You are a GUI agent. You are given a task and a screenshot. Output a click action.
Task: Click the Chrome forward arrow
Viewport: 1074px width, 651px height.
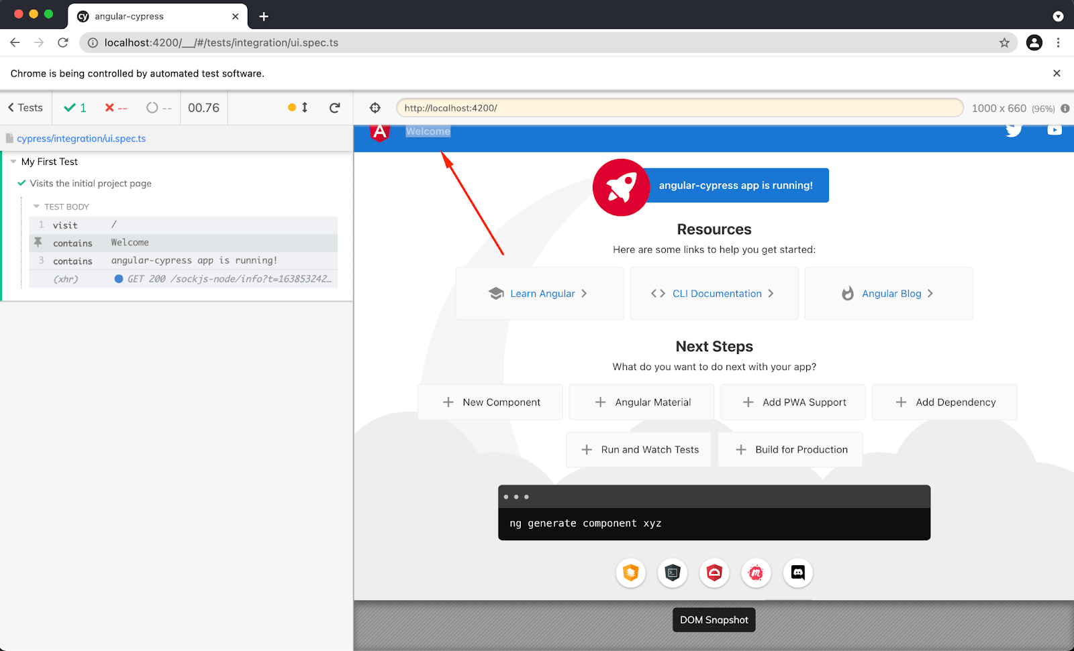click(x=39, y=42)
